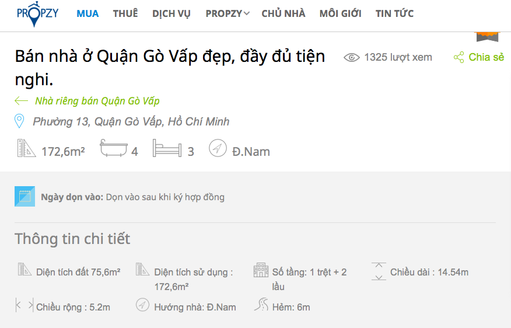Click the alley (Hẻm) road icon
The width and height of the screenshot is (511, 328).
pos(261,305)
